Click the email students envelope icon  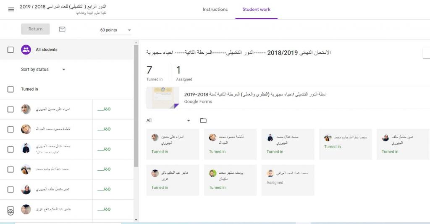[62, 29]
